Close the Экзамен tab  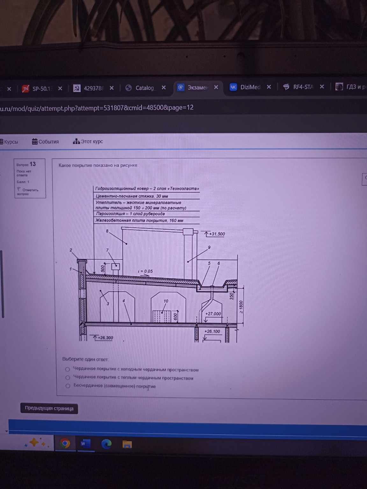[x=216, y=87]
